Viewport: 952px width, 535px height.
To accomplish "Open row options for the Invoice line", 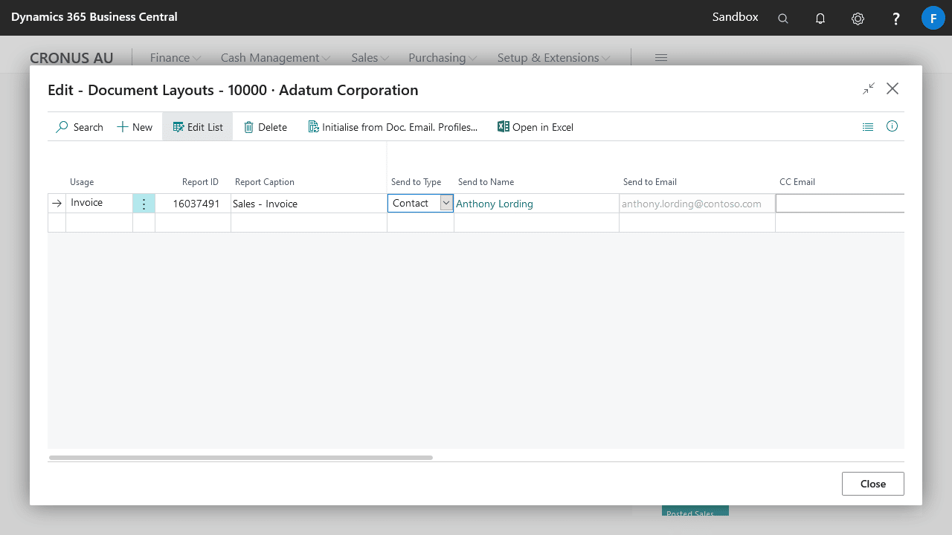I will pos(144,204).
